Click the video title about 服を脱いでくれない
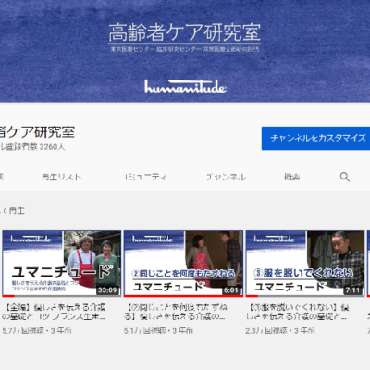This screenshot has width=370, height=370. click(x=298, y=312)
